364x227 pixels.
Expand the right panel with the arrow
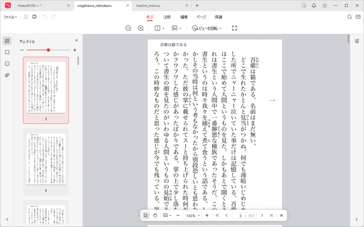coord(357,219)
